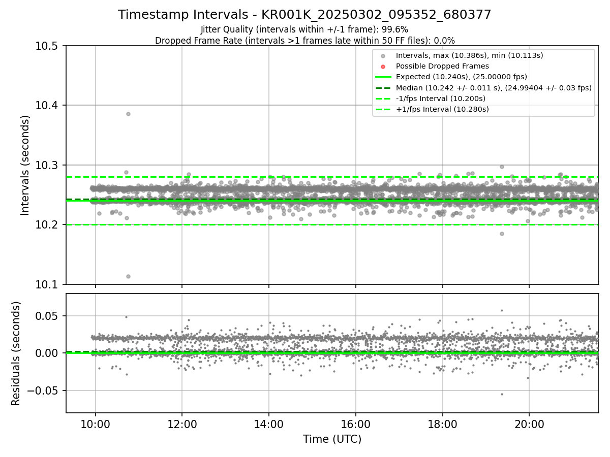Click the 20:00 time tick label
Screen dimensions: 610x457
[529, 424]
